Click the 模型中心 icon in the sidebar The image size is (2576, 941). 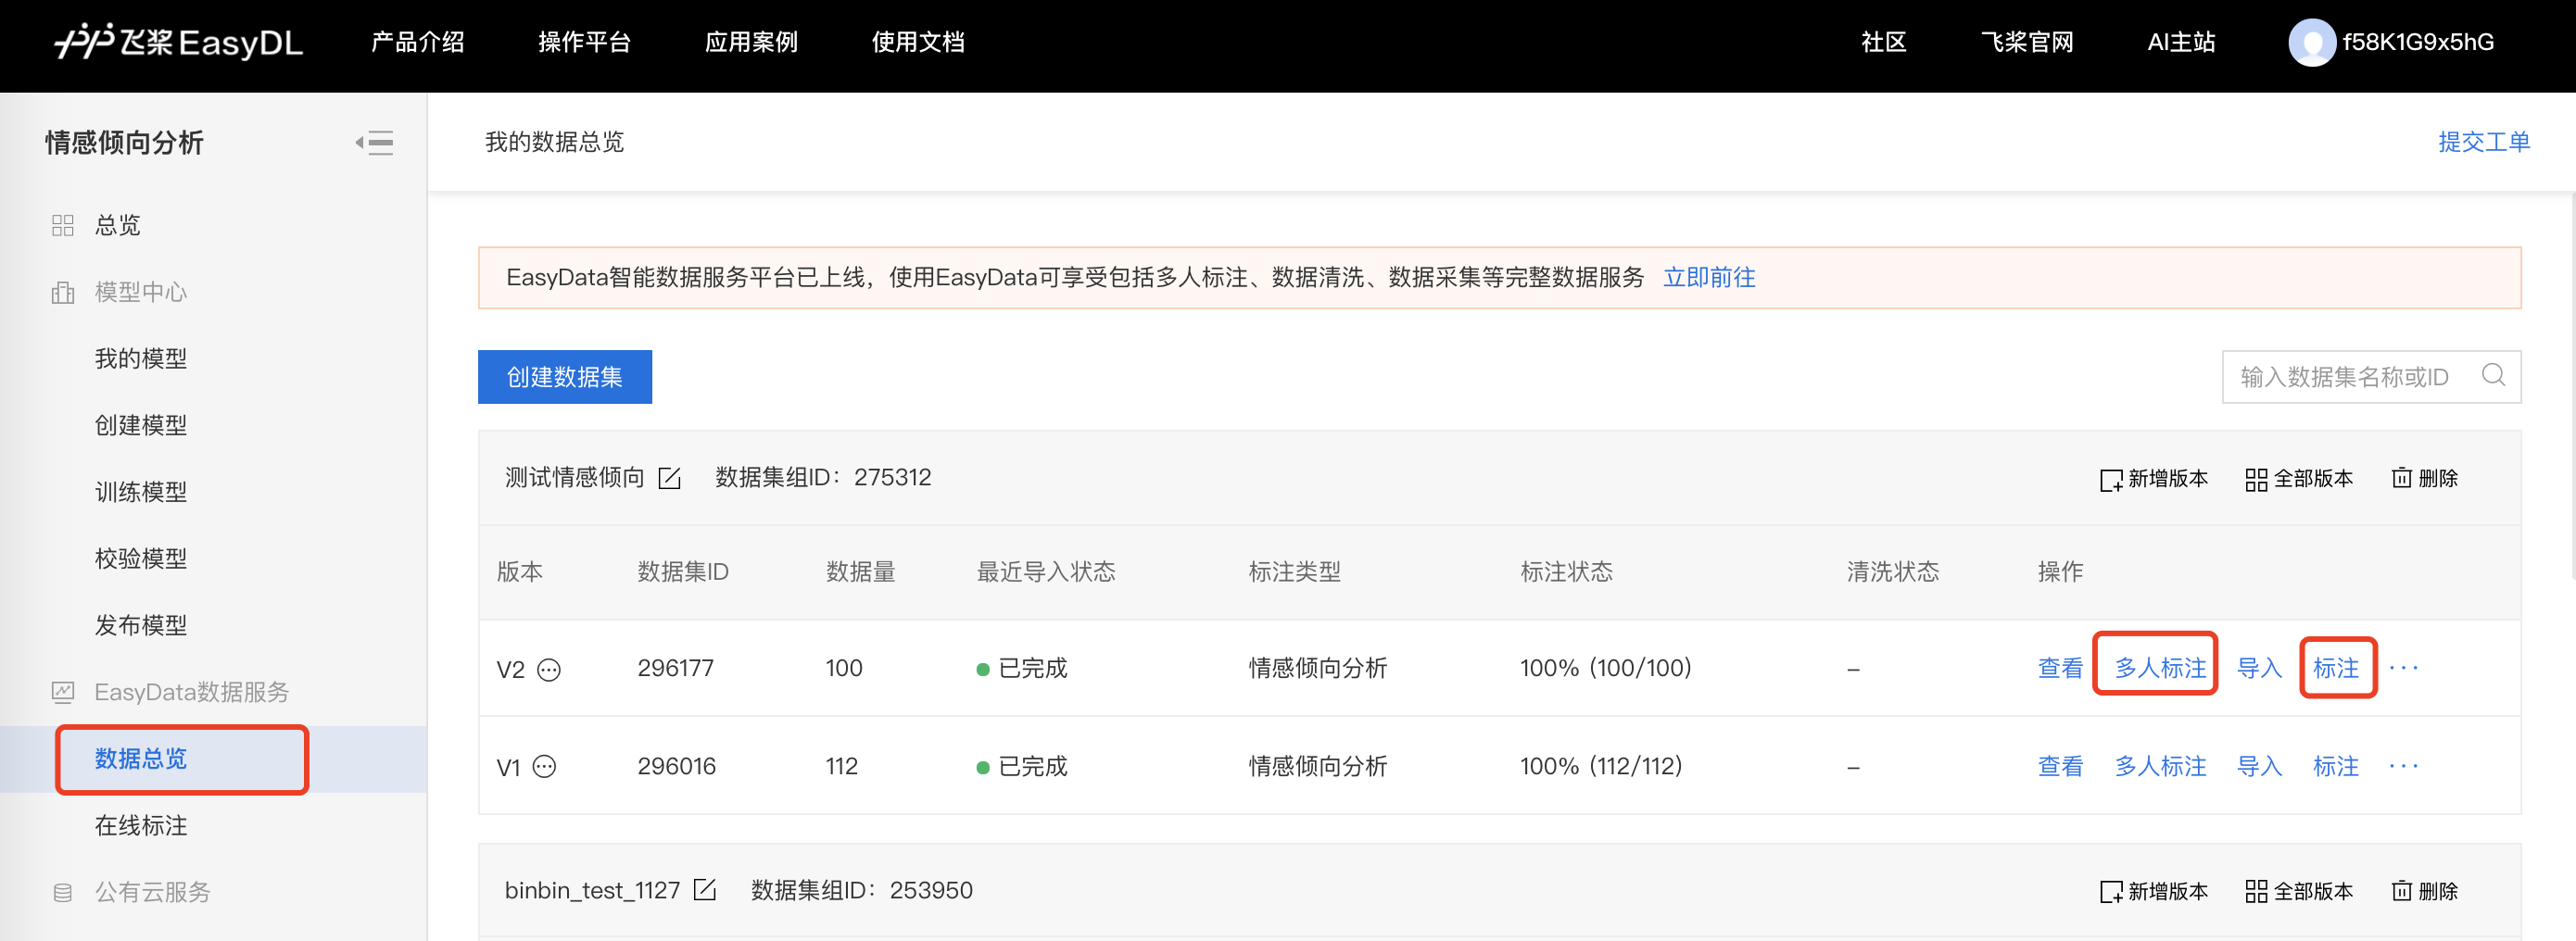coord(63,292)
